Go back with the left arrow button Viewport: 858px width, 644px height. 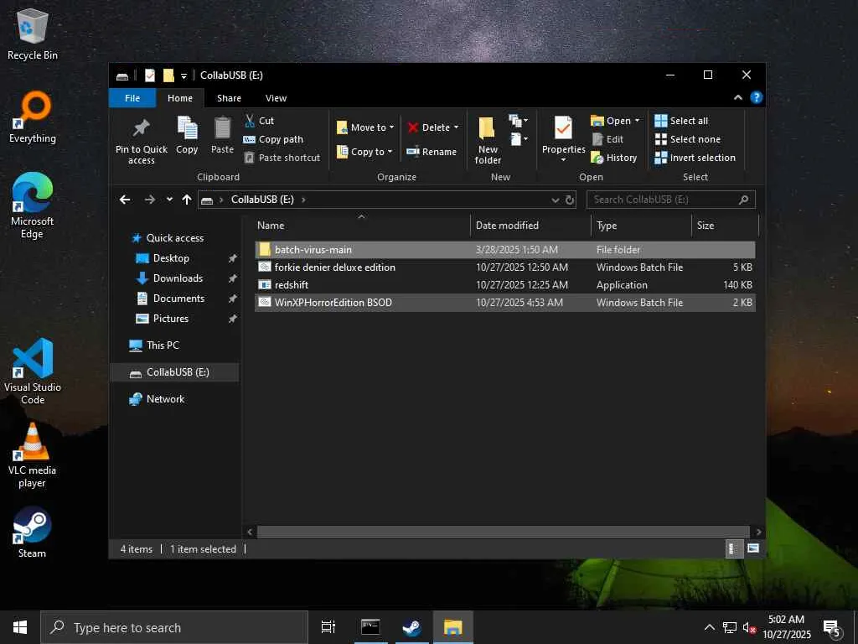125,200
